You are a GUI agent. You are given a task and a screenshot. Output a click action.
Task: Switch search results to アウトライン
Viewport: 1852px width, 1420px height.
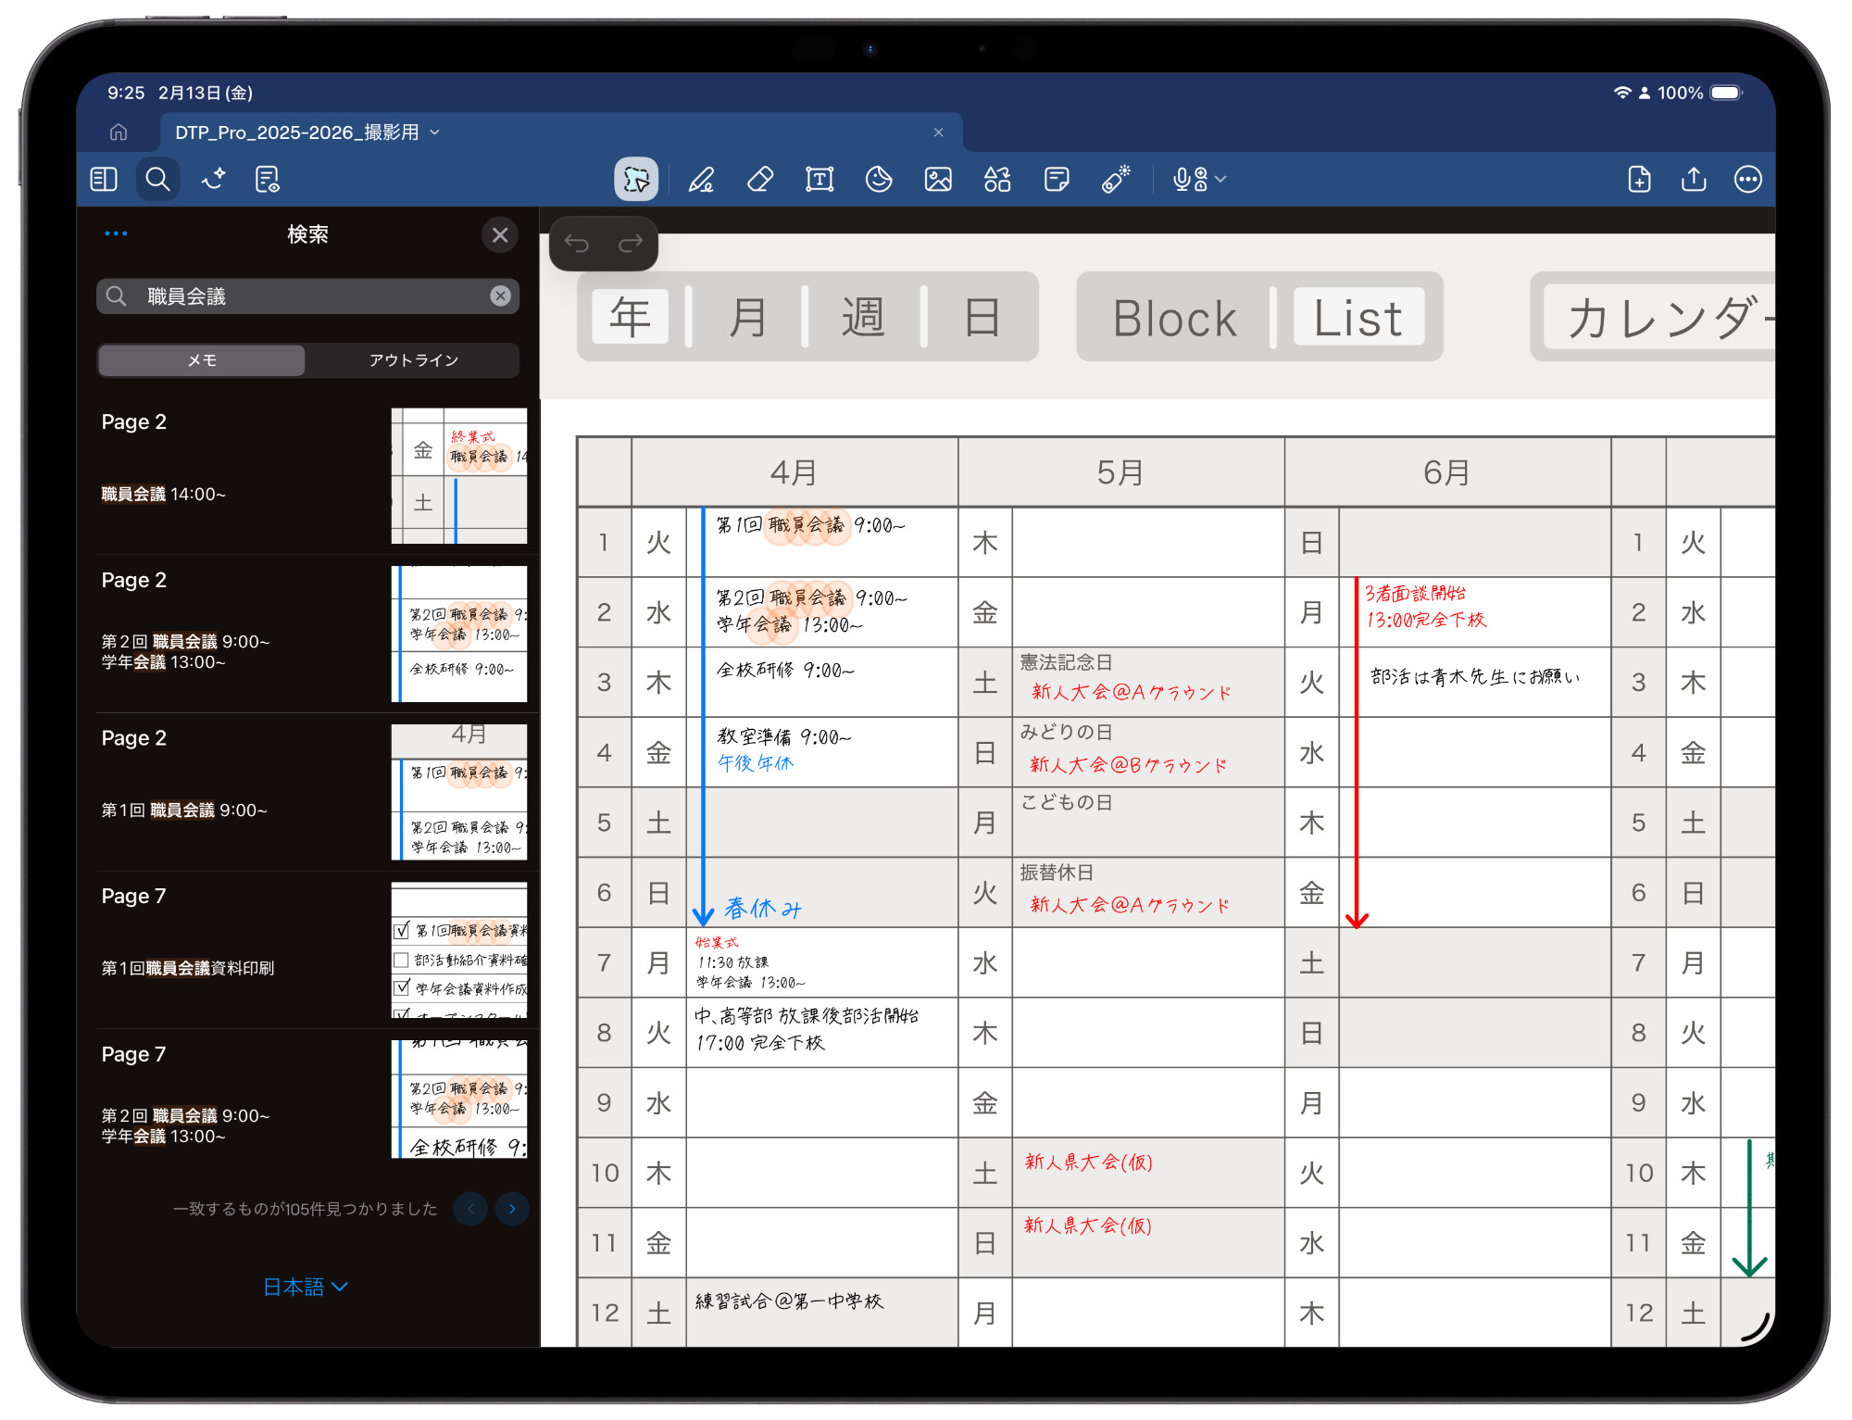[413, 360]
